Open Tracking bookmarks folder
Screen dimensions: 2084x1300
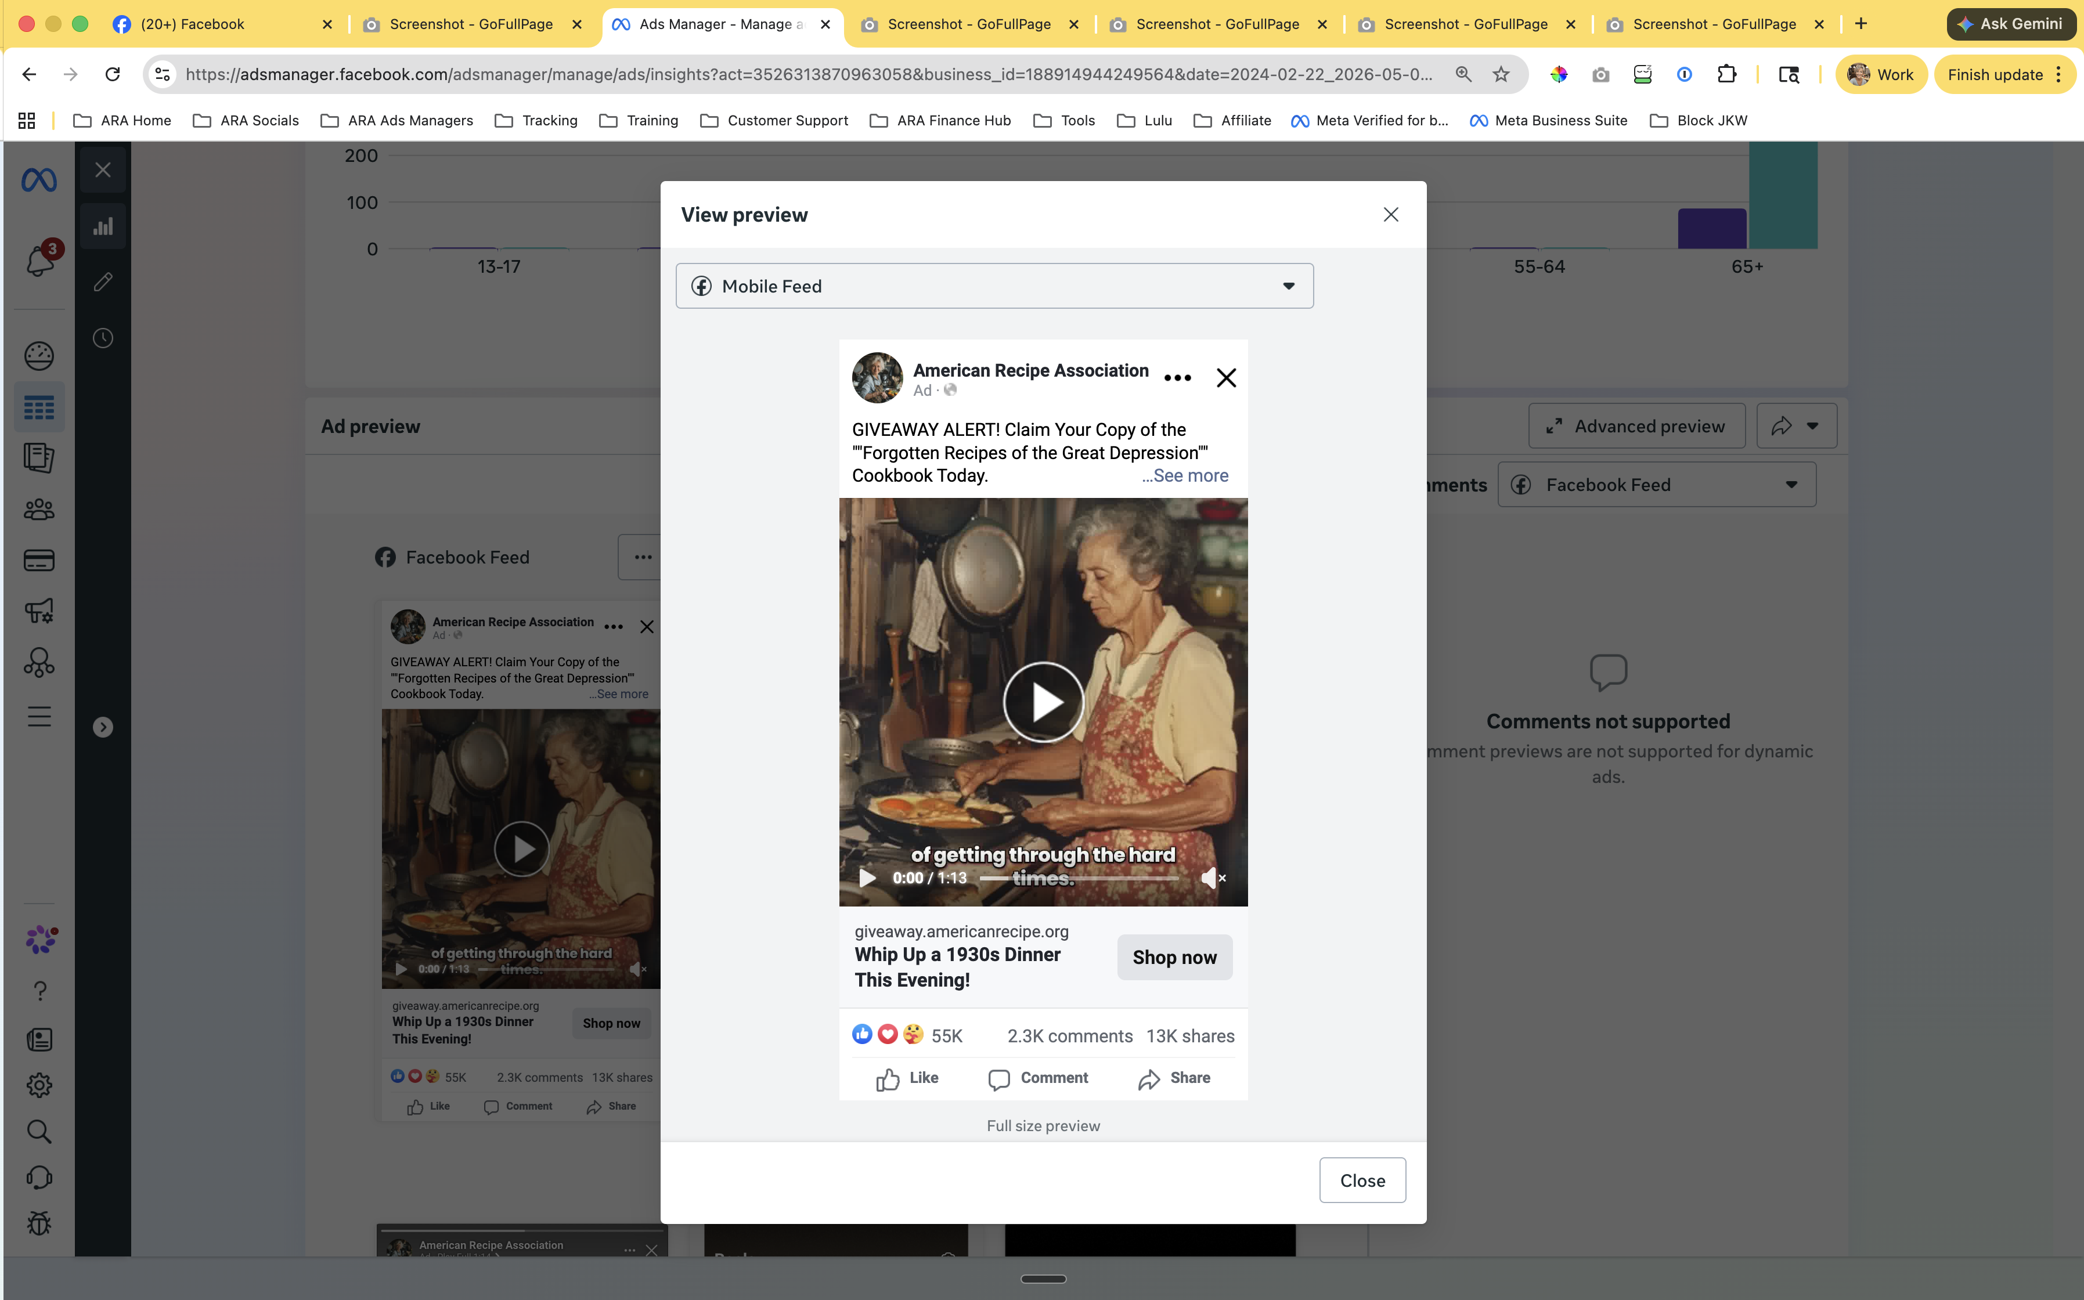536,120
